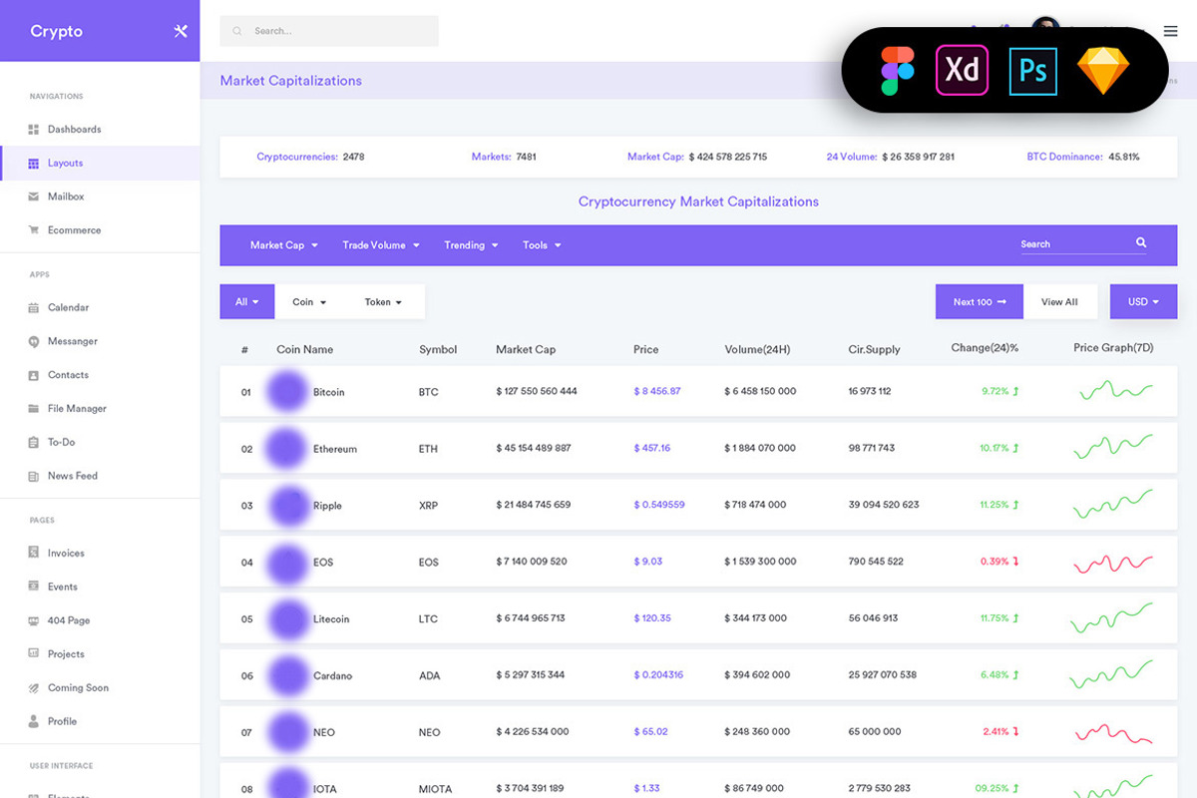Click the News Feed icon
The height and width of the screenshot is (798, 1197).
point(33,476)
